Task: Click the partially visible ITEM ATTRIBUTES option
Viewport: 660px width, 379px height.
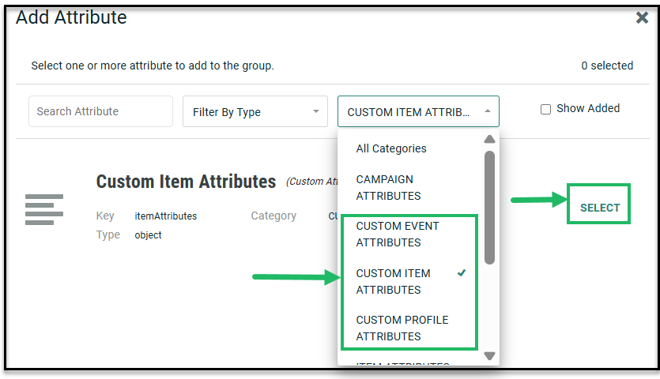Action: coord(402,364)
